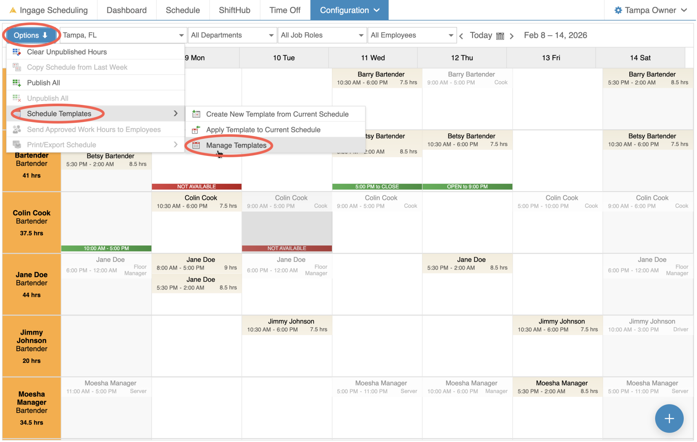
Task: Click the Apply Template icon
Action: (196, 130)
